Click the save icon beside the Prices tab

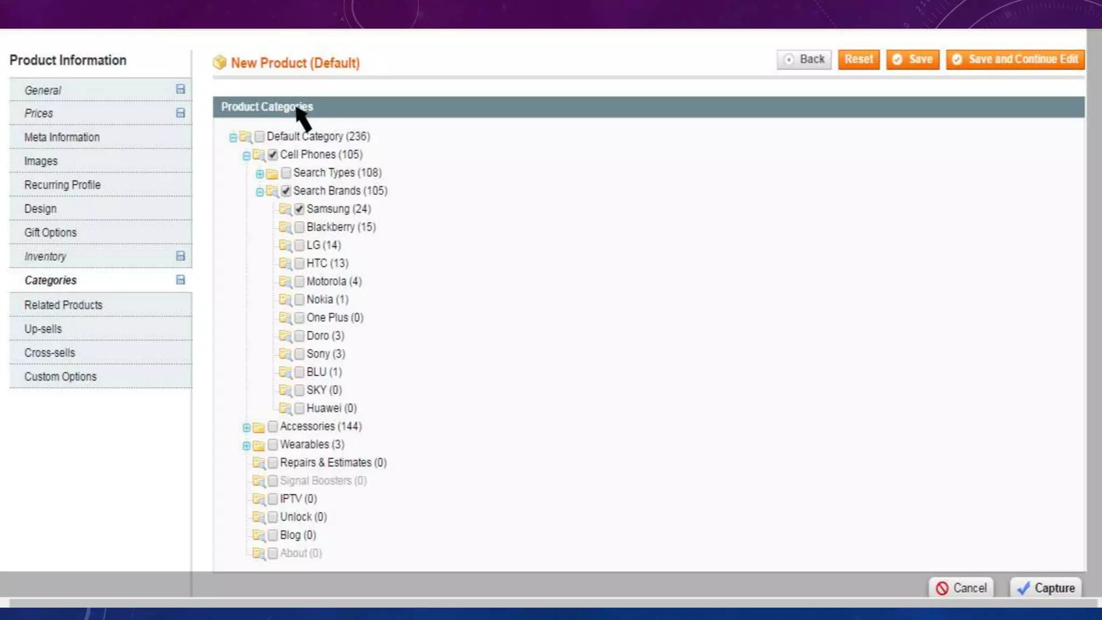pyautogui.click(x=180, y=113)
